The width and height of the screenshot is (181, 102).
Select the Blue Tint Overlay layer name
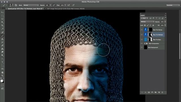pyautogui.click(x=158, y=30)
